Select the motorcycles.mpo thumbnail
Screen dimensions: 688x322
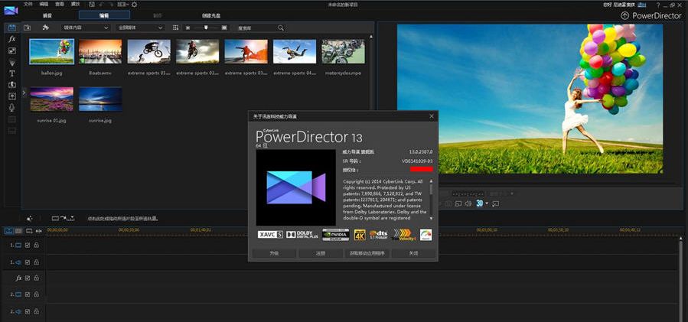(x=343, y=52)
